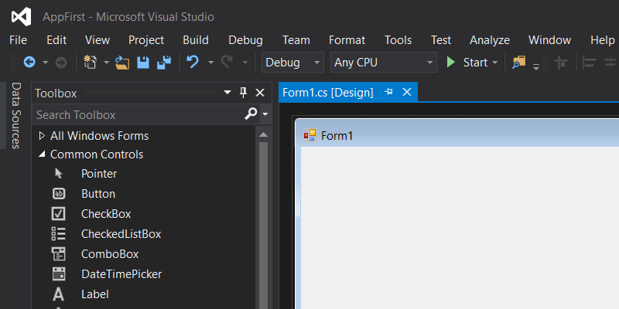Click the Undo arrow icon
Screen dimensions: 619x309
click(193, 63)
